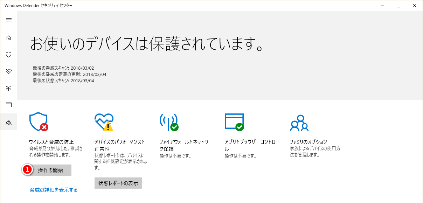Click the shield icon with red X

point(39,122)
